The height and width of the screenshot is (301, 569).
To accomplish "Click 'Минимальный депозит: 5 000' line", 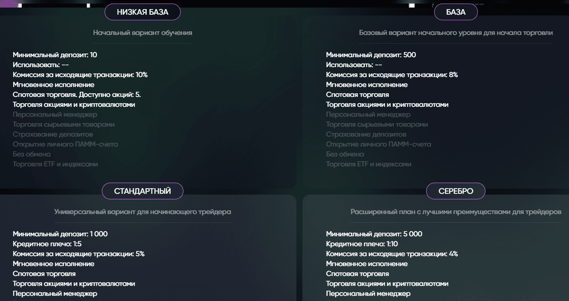I will pos(374,234).
